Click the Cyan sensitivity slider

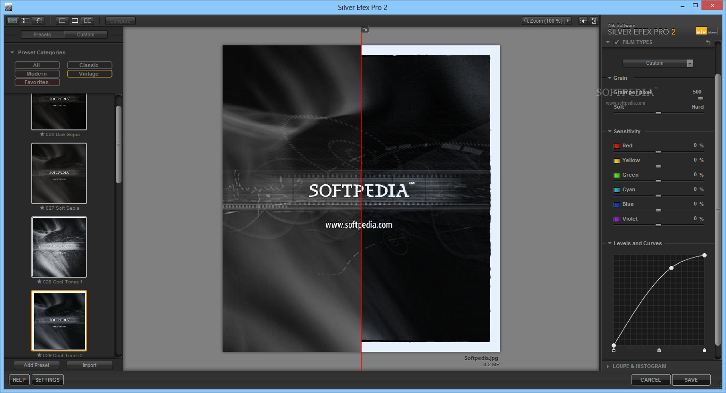[658, 196]
